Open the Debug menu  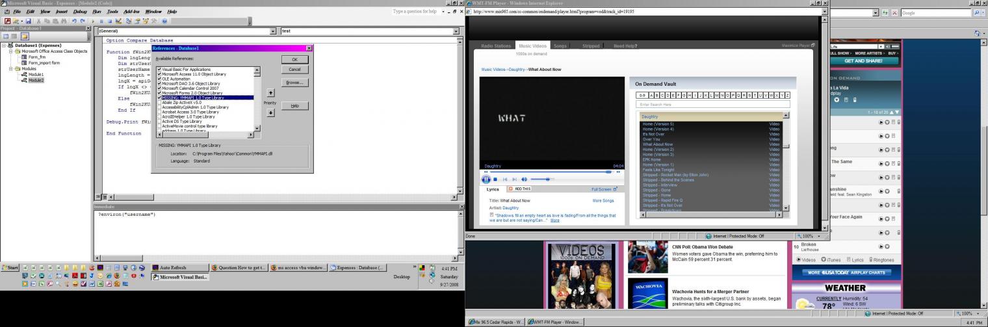coord(80,12)
